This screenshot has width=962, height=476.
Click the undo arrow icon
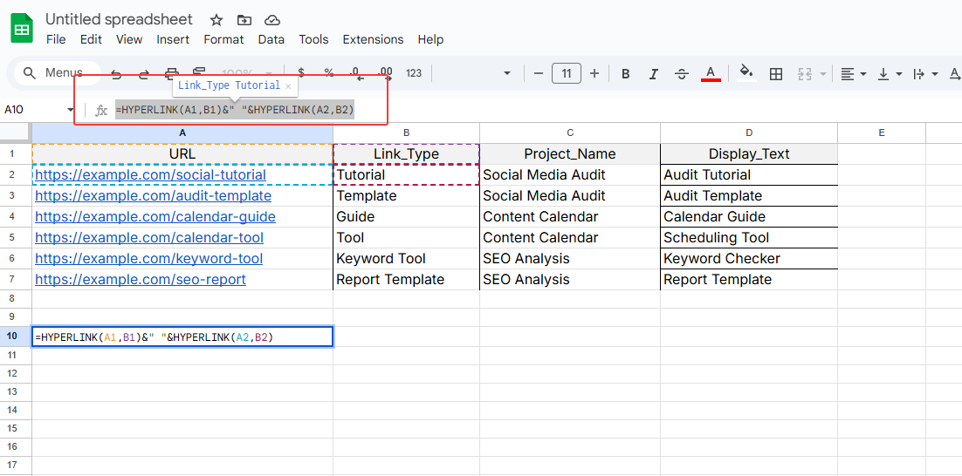(116, 74)
